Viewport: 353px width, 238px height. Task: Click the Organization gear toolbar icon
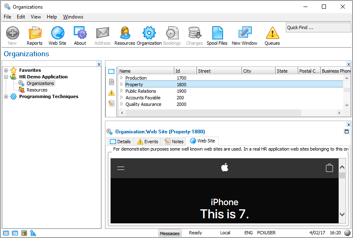coord(149,35)
